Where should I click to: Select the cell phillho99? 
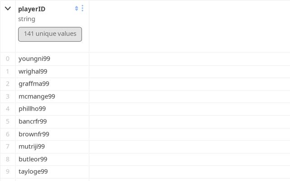pos(32,109)
